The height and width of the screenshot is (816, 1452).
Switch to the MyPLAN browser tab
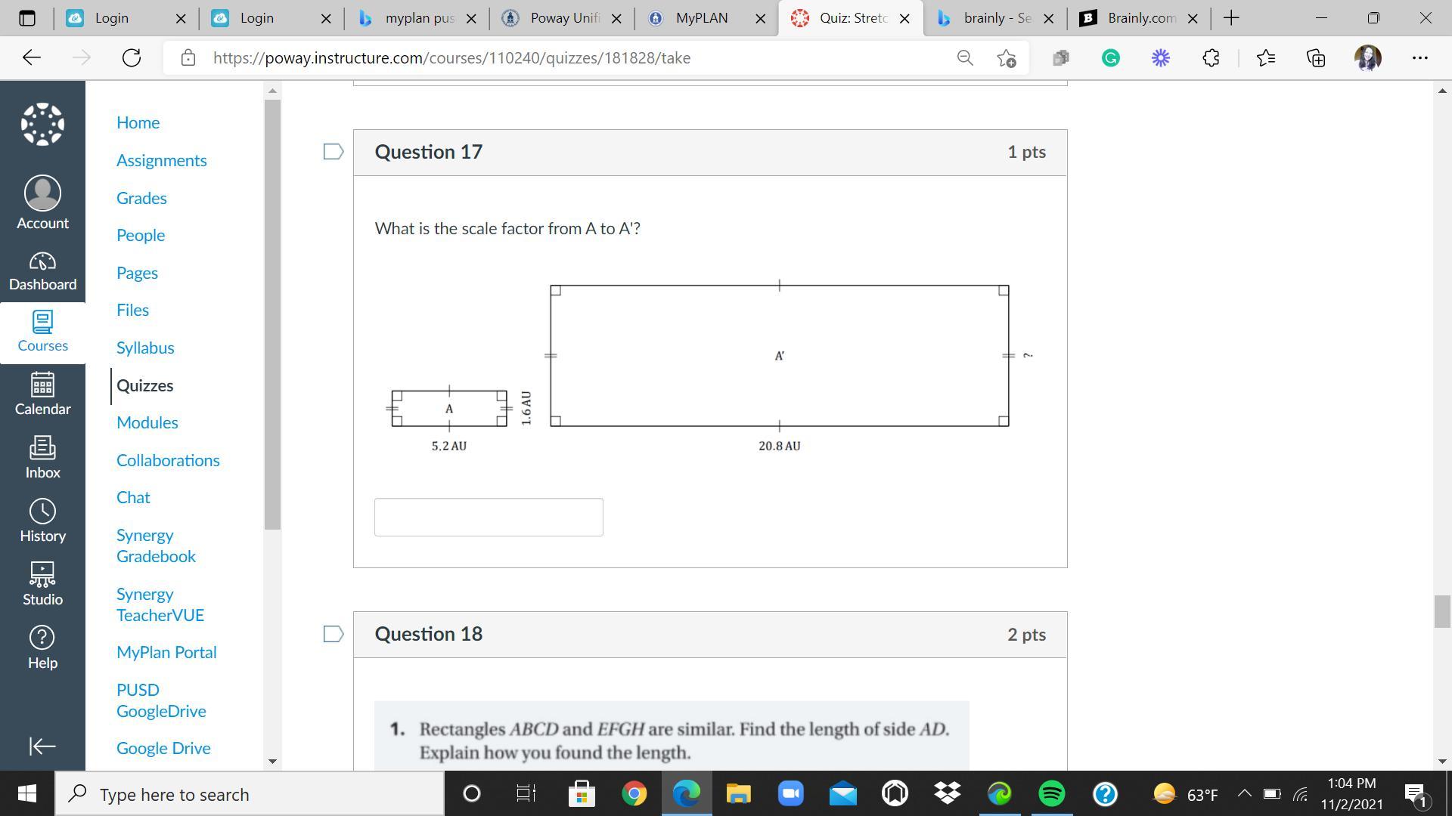click(x=701, y=18)
